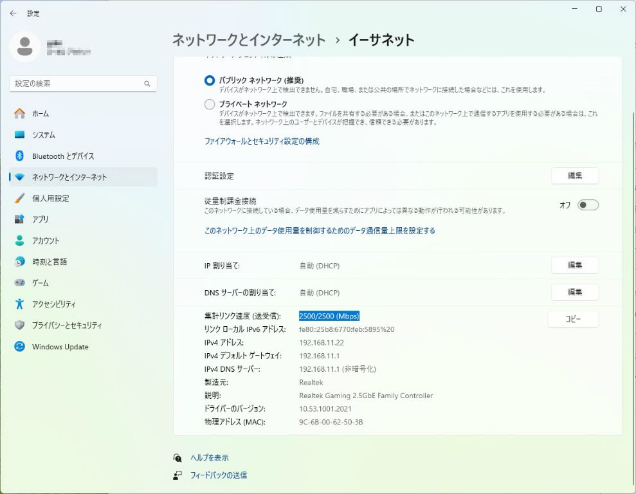
Task: Go to ネットワークとインターネット breadcrumb
Action: point(248,40)
